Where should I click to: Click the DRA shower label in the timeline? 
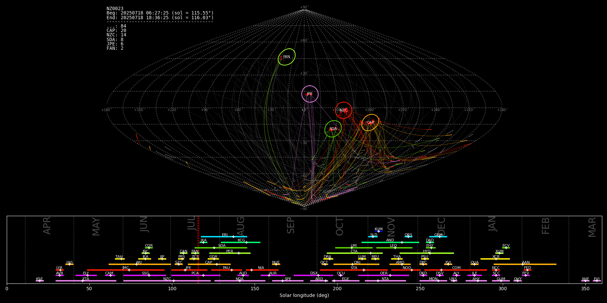(x=327, y=257)
